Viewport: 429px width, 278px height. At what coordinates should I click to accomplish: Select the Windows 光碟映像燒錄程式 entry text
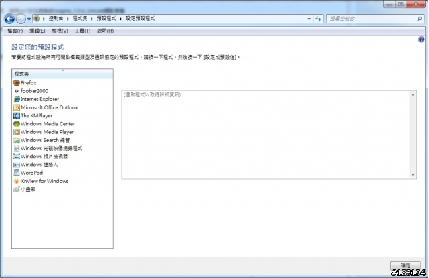coord(52,148)
